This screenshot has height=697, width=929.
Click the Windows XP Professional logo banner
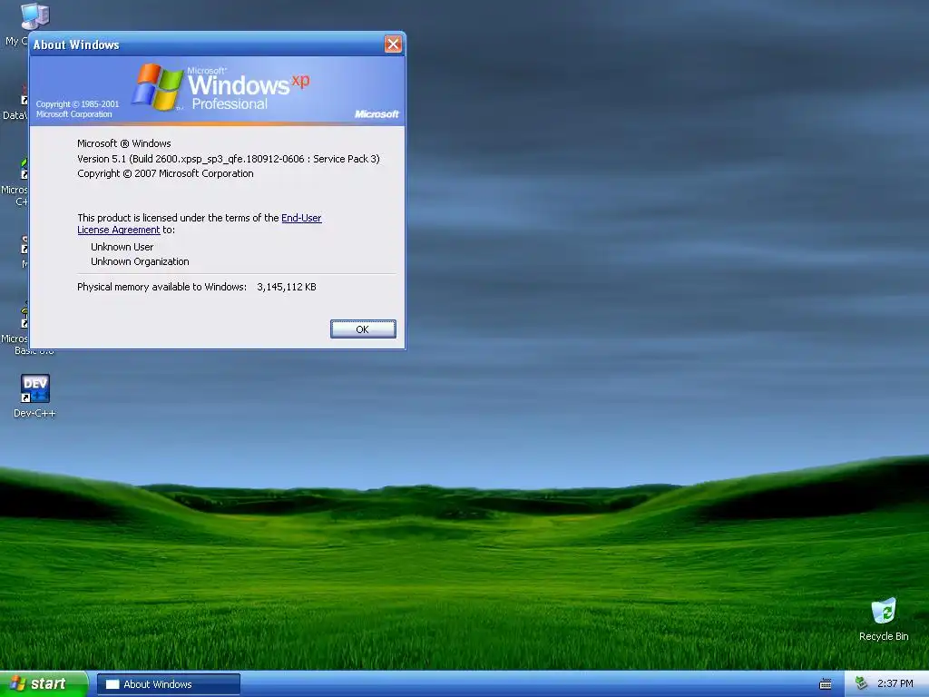pyautogui.click(x=218, y=91)
